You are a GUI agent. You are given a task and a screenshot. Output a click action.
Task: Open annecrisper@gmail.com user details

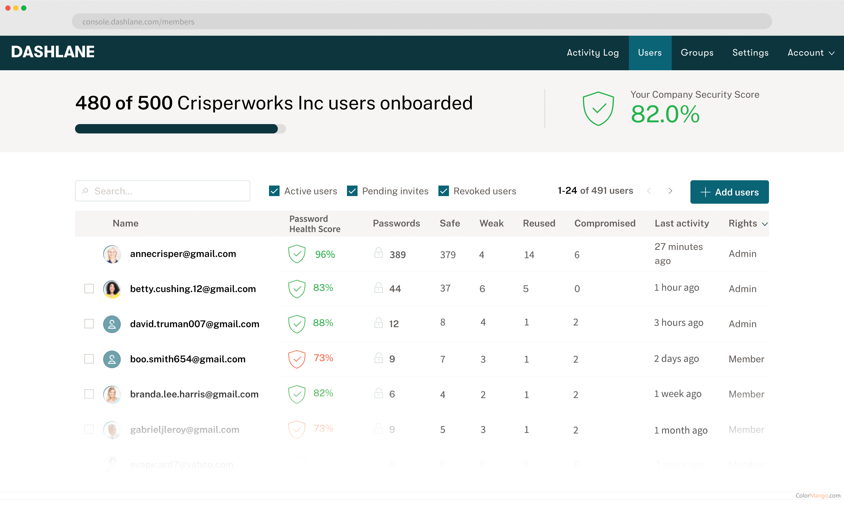[x=183, y=254]
